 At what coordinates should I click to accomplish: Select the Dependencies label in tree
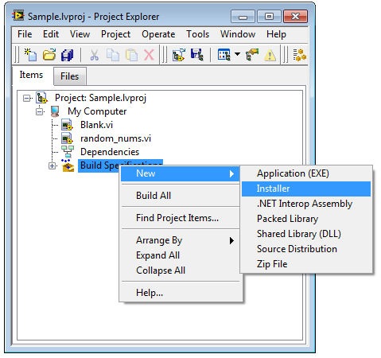coord(110,152)
